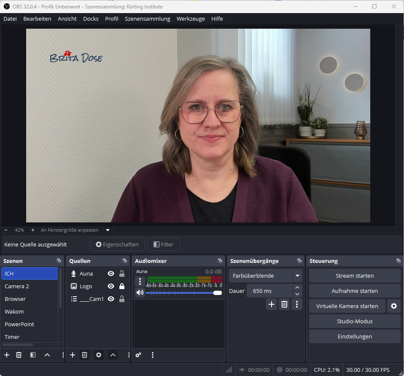Remove scene transition with trash icon
The image size is (404, 376).
tap(284, 304)
